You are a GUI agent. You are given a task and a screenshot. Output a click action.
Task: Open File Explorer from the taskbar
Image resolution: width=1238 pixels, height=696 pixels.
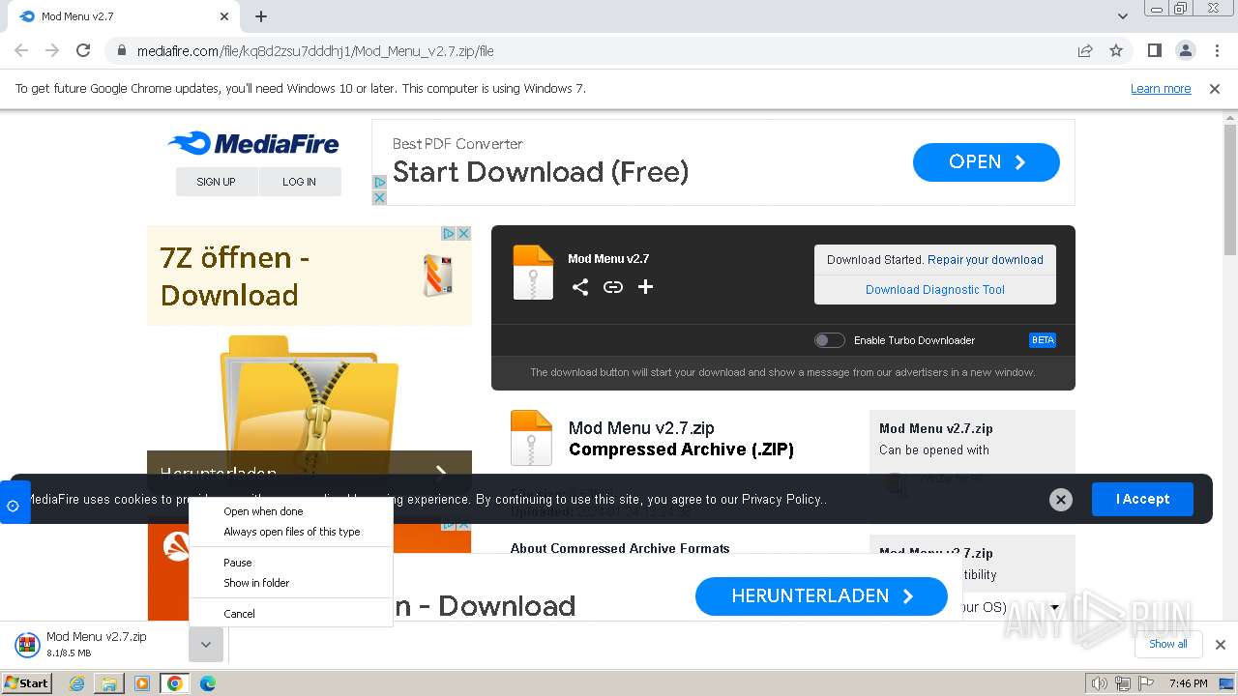pos(109,683)
